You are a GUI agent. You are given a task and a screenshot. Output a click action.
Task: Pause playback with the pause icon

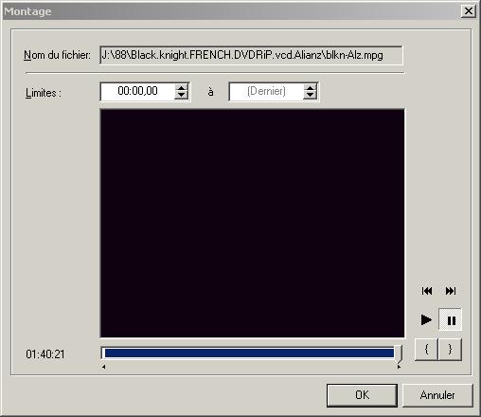point(451,320)
